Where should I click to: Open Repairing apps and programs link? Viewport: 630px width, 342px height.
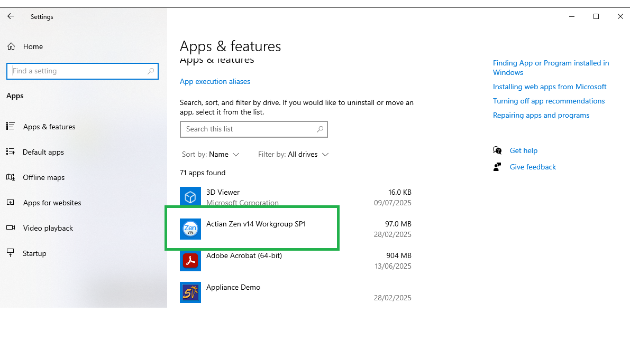[541, 115]
